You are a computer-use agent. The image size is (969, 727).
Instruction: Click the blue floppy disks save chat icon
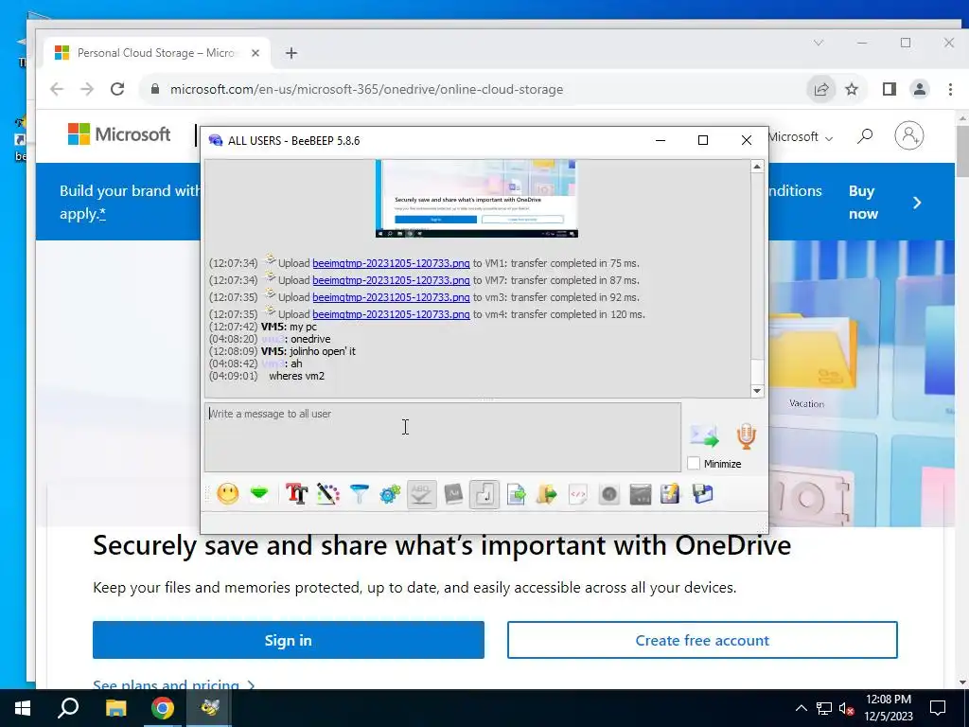click(703, 494)
